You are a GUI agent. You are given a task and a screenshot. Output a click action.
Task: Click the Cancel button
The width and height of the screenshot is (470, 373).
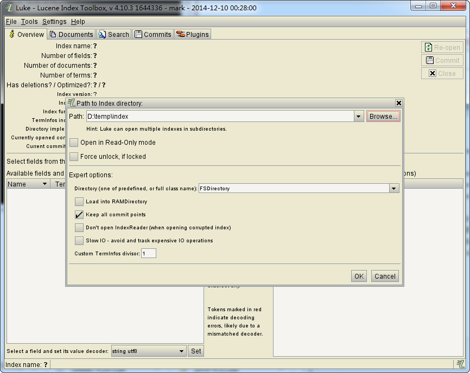(385, 276)
